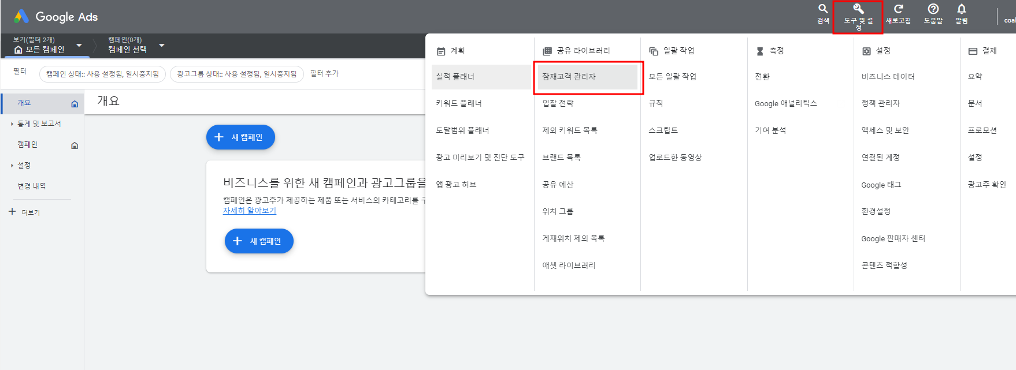Image resolution: width=1016 pixels, height=370 pixels.
Task: Click the 새로고침 refresh icon
Action: [x=899, y=14]
